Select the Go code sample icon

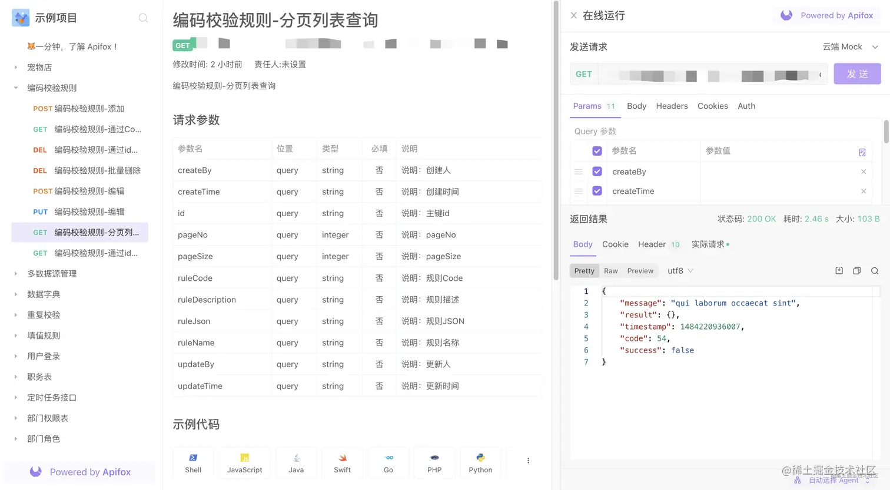tap(388, 458)
